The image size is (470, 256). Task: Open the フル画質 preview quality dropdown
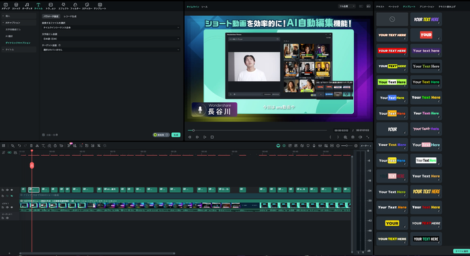(x=346, y=6)
